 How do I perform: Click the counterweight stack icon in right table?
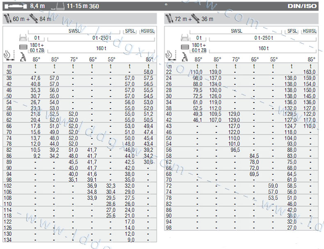185,47
